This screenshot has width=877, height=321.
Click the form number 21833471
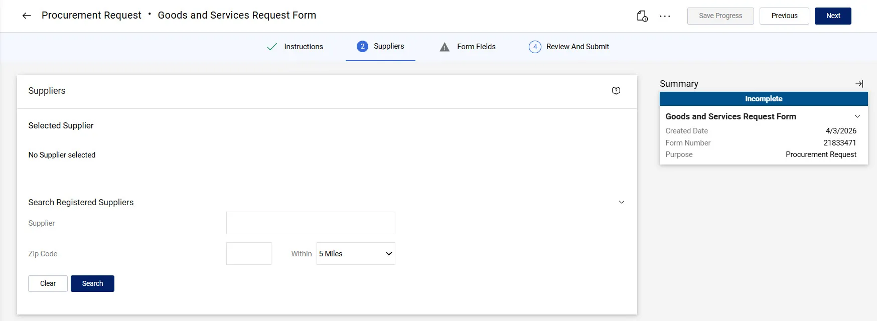840,143
